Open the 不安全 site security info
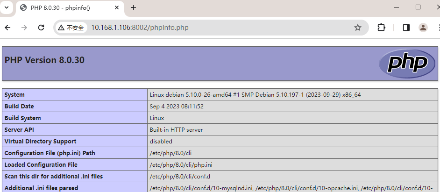The height and width of the screenshot is (192, 440). (x=71, y=28)
